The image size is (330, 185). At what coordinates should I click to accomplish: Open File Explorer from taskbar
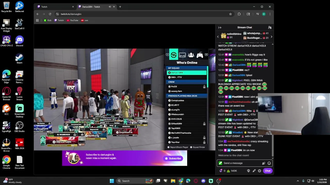173,181
